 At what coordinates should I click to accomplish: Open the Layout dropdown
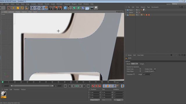[x=179, y=4]
